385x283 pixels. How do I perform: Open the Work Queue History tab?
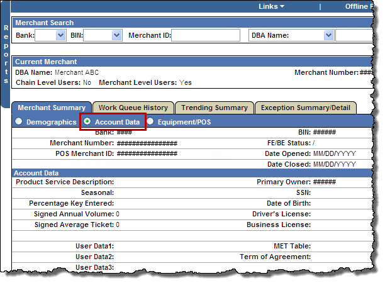(x=133, y=108)
